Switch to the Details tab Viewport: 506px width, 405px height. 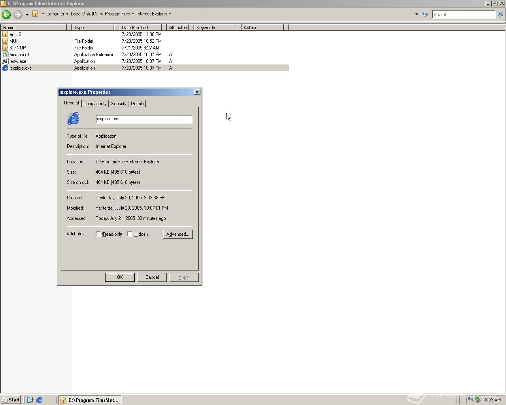[x=137, y=104]
